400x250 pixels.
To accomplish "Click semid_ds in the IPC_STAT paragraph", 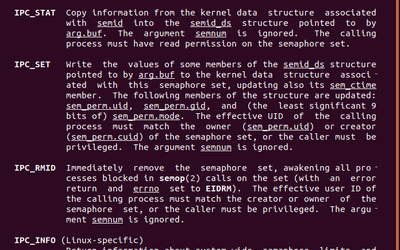I will tap(211, 23).
